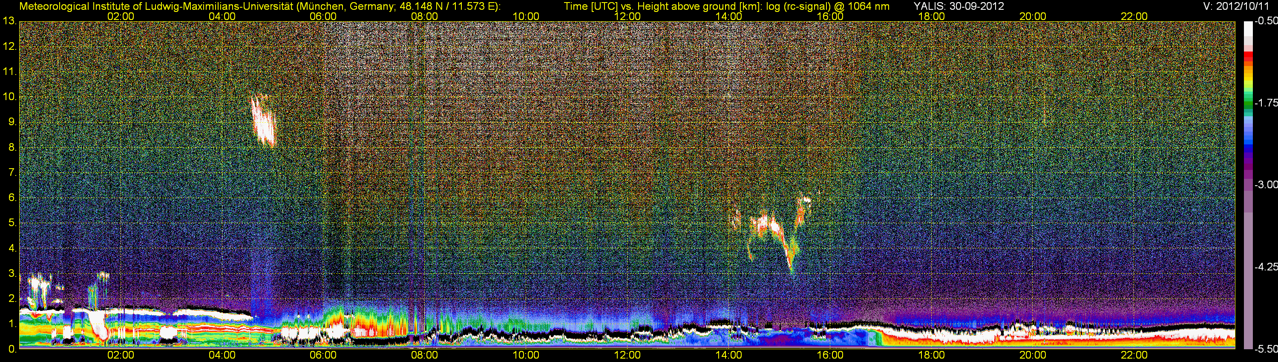
Task: Click the height axis label '0.'
Action: [x=12, y=349]
